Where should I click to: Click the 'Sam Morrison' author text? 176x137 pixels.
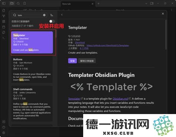click(26, 63)
